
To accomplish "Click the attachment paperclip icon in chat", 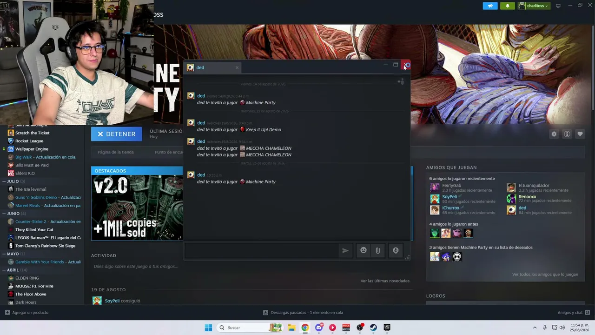I will 377,250.
